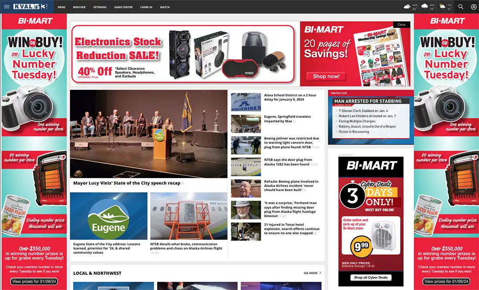The image size is (479, 290).
Task: Click the DeFazio portrait thumbnail
Action: click(246, 188)
